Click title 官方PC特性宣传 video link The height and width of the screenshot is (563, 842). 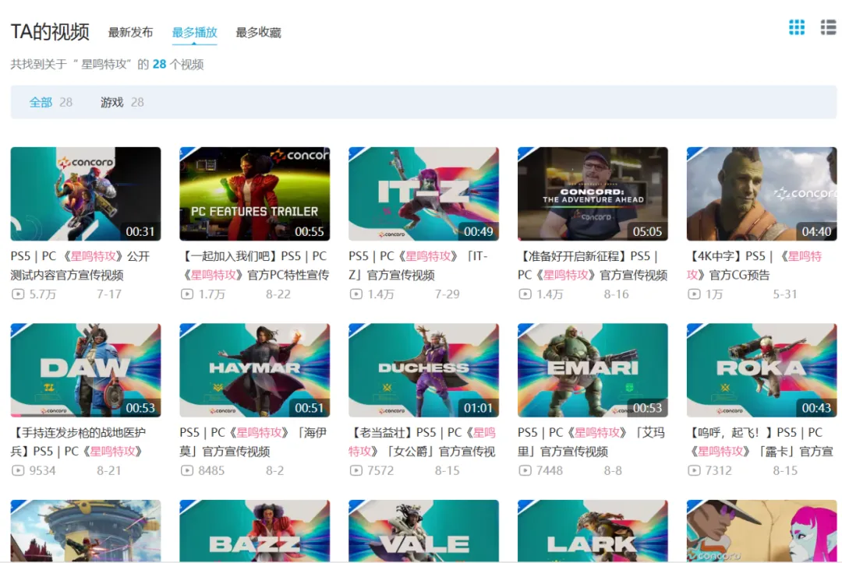[254, 266]
